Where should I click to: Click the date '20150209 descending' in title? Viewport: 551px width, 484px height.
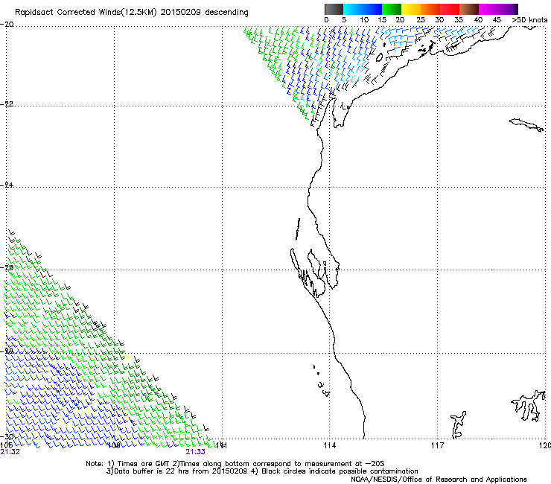pos(205,13)
